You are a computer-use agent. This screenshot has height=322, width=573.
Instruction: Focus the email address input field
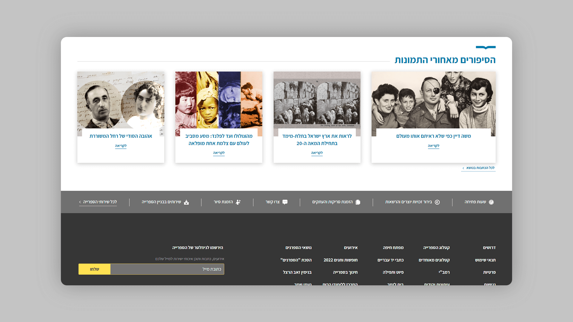[167, 269]
